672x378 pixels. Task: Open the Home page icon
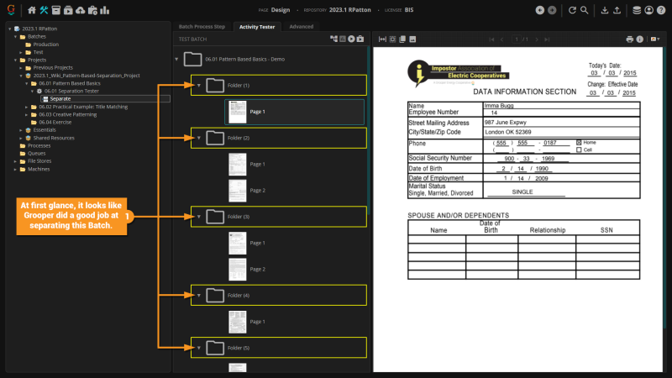click(x=32, y=10)
